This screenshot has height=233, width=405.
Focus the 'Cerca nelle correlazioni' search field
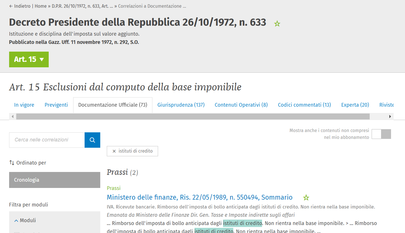(x=47, y=140)
